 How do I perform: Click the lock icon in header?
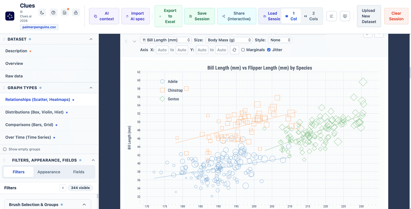(76, 13)
